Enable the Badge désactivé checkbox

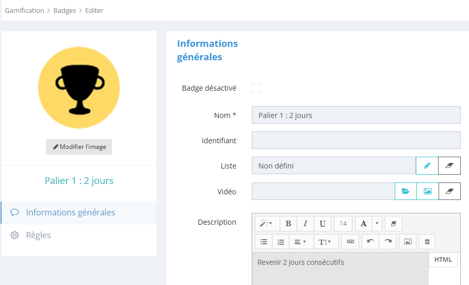[256, 88]
